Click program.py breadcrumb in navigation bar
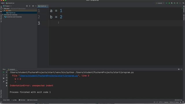 pyautogui.click(x=10, y=3)
